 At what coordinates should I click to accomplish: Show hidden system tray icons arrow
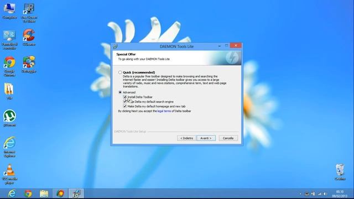coord(300,194)
